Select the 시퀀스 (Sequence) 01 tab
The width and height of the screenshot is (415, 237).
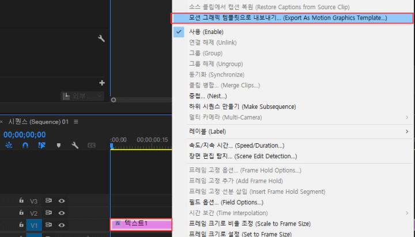click(x=39, y=122)
